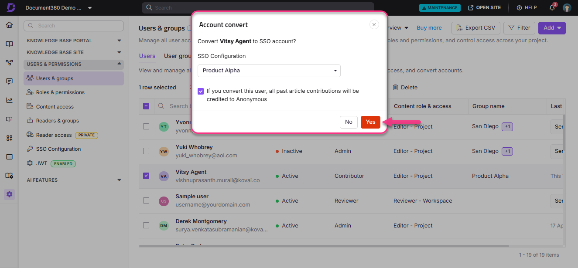Image resolution: width=578 pixels, height=268 pixels.
Task: Uncheck Anonymous contribution credit checkbox
Action: [201, 91]
